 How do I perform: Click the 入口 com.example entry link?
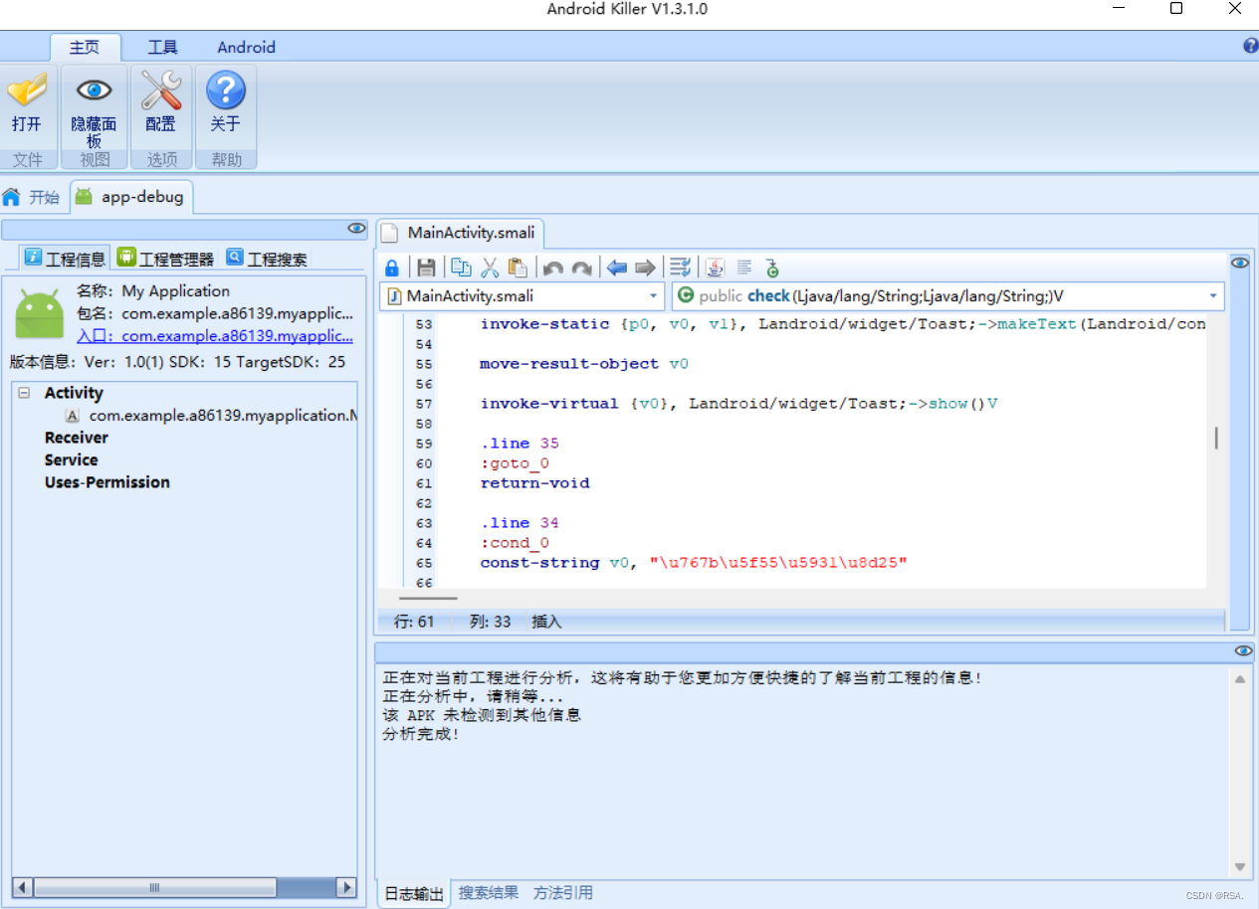click(214, 336)
